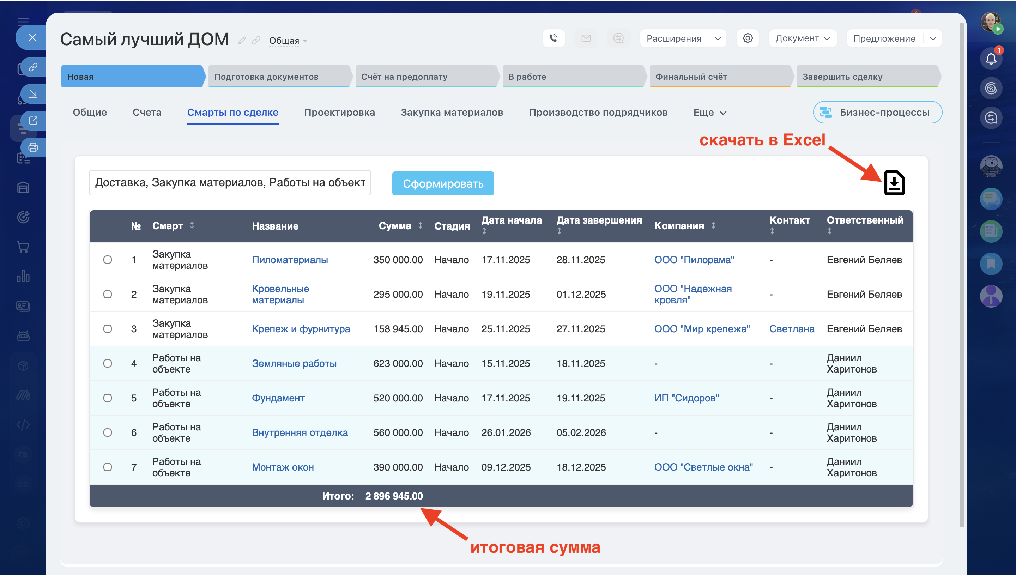Screen dimensions: 1016x575
Task: Click the phone call icon
Action: pos(553,38)
